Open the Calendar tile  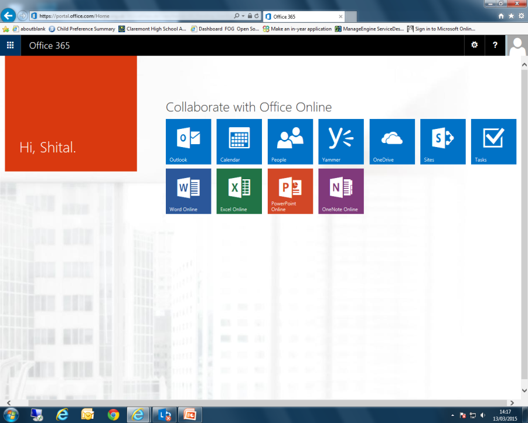coord(239,141)
